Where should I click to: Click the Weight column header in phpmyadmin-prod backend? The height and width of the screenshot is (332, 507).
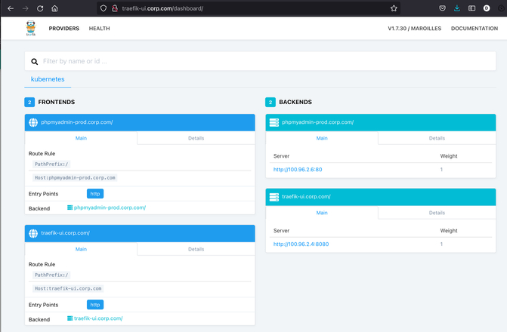click(x=449, y=156)
